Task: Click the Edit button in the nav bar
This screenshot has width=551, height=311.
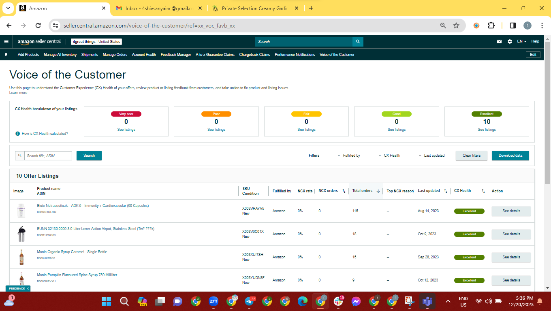Action: click(x=533, y=54)
